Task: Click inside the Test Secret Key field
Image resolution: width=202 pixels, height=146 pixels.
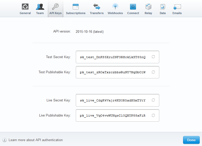Action: tap(113, 57)
